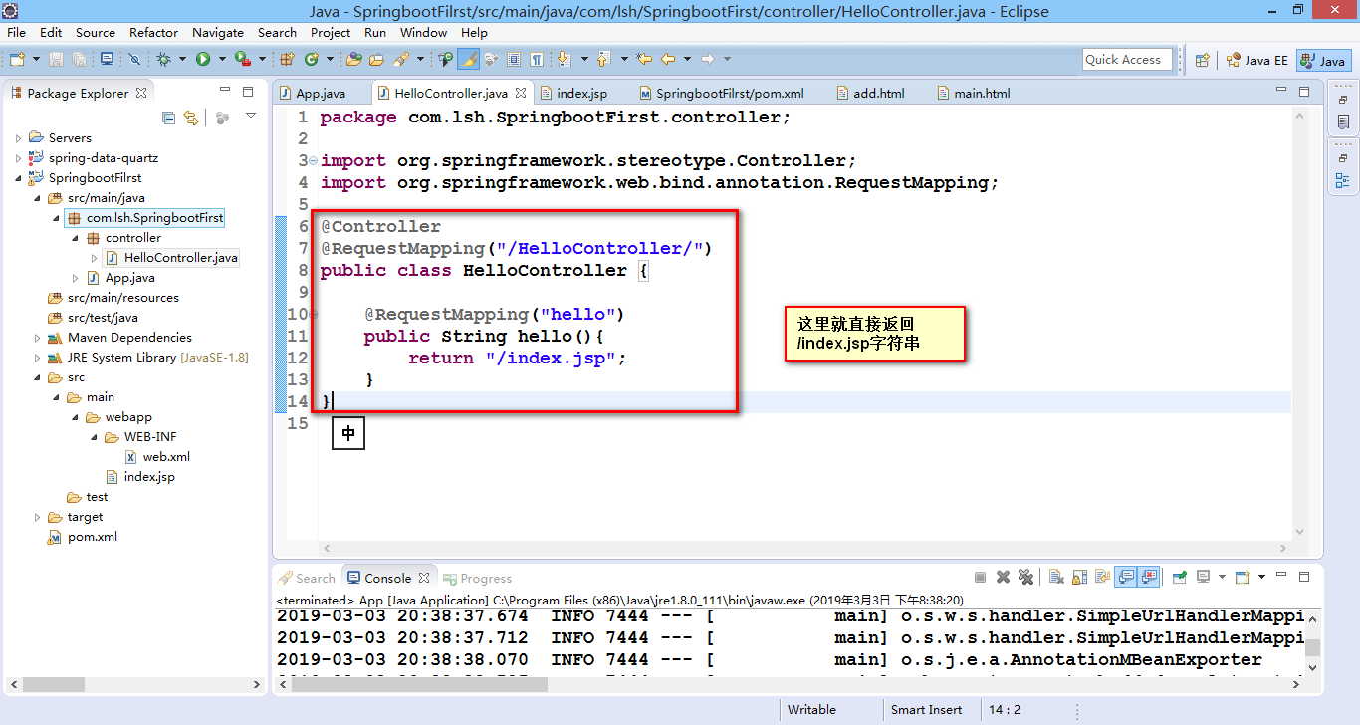The height and width of the screenshot is (725, 1360).
Task: Expand the JRE System Library node
Action: (38, 358)
